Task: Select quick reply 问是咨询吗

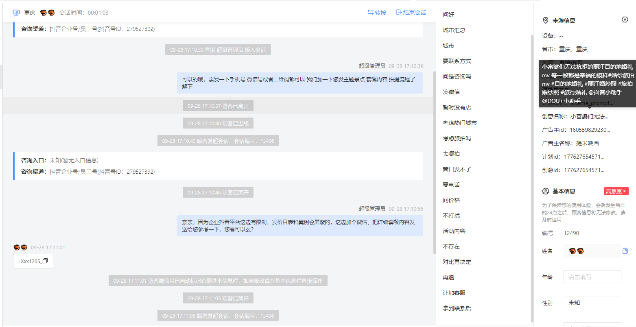Action: tap(457, 76)
